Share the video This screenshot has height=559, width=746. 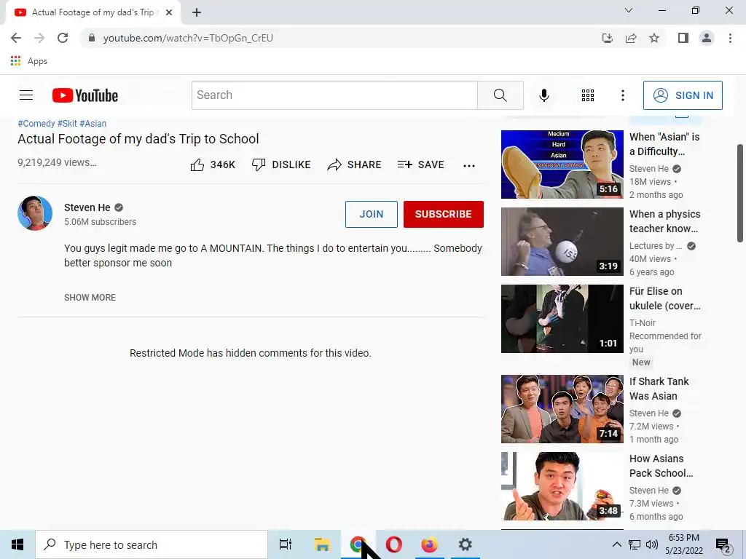(354, 164)
